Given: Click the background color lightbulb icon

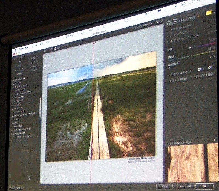Looking at the screenshot, I should point(158,22).
